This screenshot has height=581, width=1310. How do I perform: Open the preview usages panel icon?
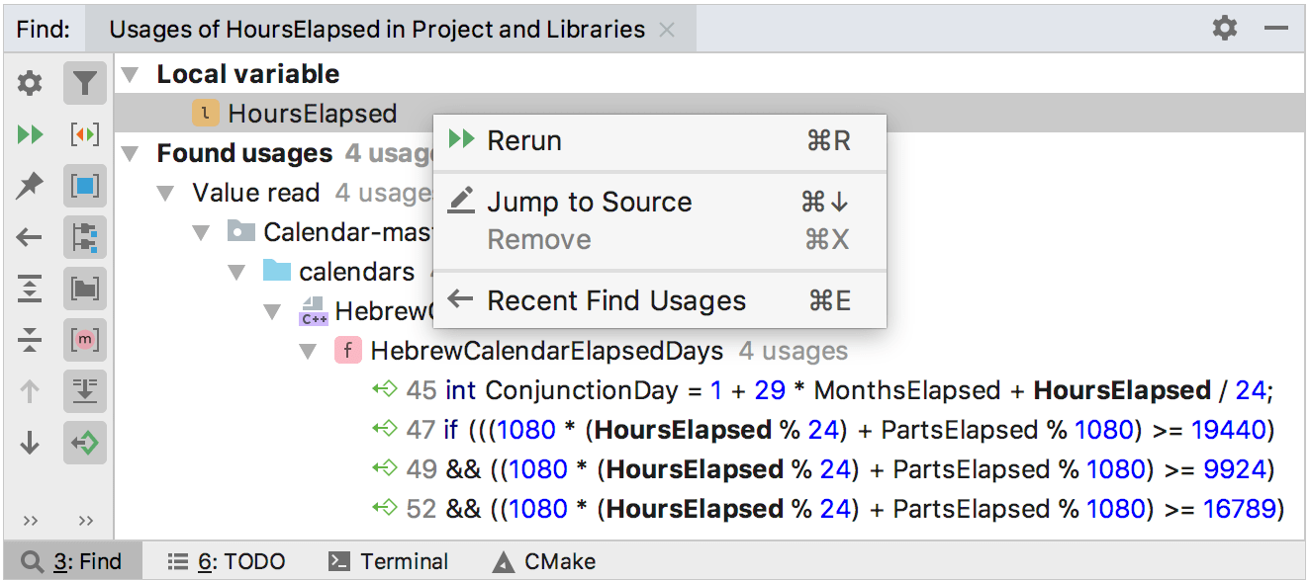[x=84, y=186]
